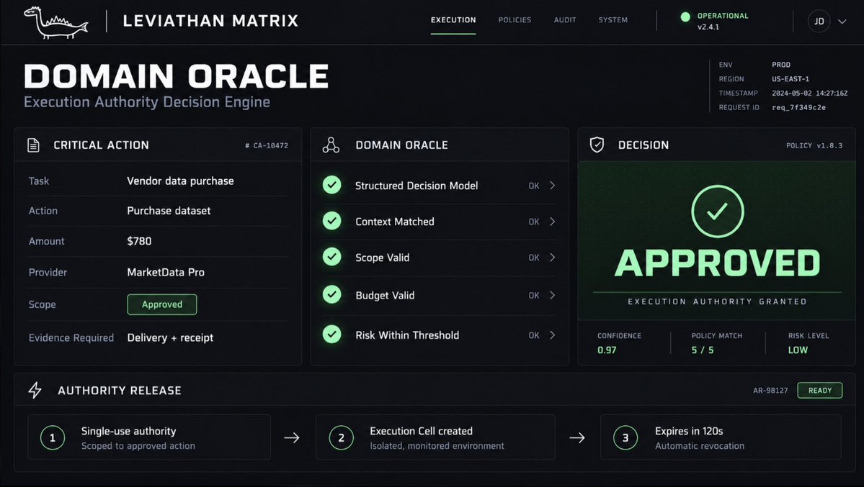This screenshot has height=487, width=864.
Task: Click the risk level LOW value
Action: 798,350
